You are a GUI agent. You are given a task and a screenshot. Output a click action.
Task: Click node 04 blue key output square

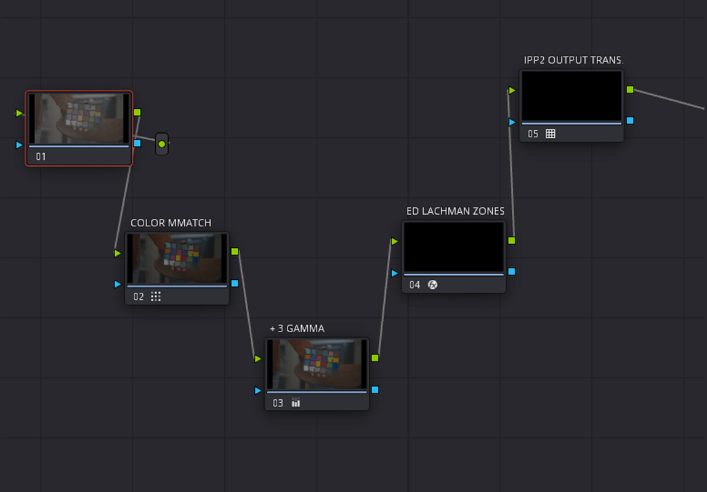[x=512, y=271]
